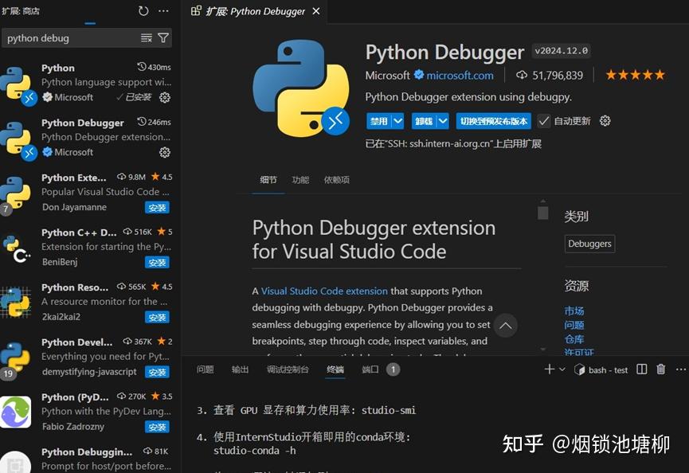Click in the python debug search field
689x473 pixels.
tap(70, 37)
